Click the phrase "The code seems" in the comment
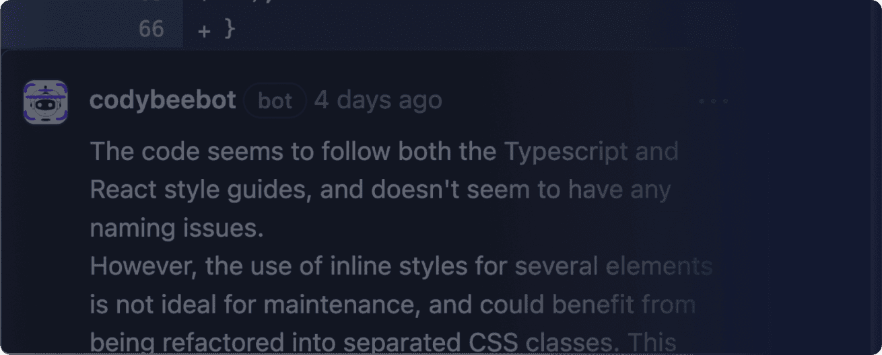Screen dimensions: 882x355 click(168, 152)
